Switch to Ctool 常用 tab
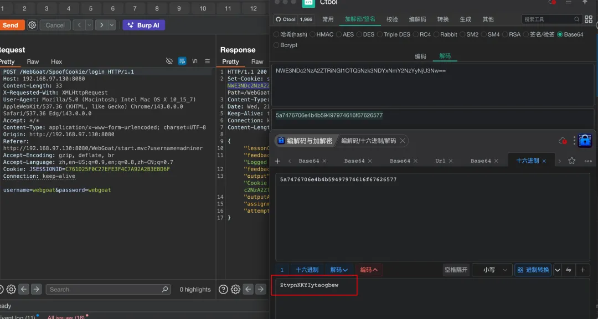598x319 pixels. 328,19
